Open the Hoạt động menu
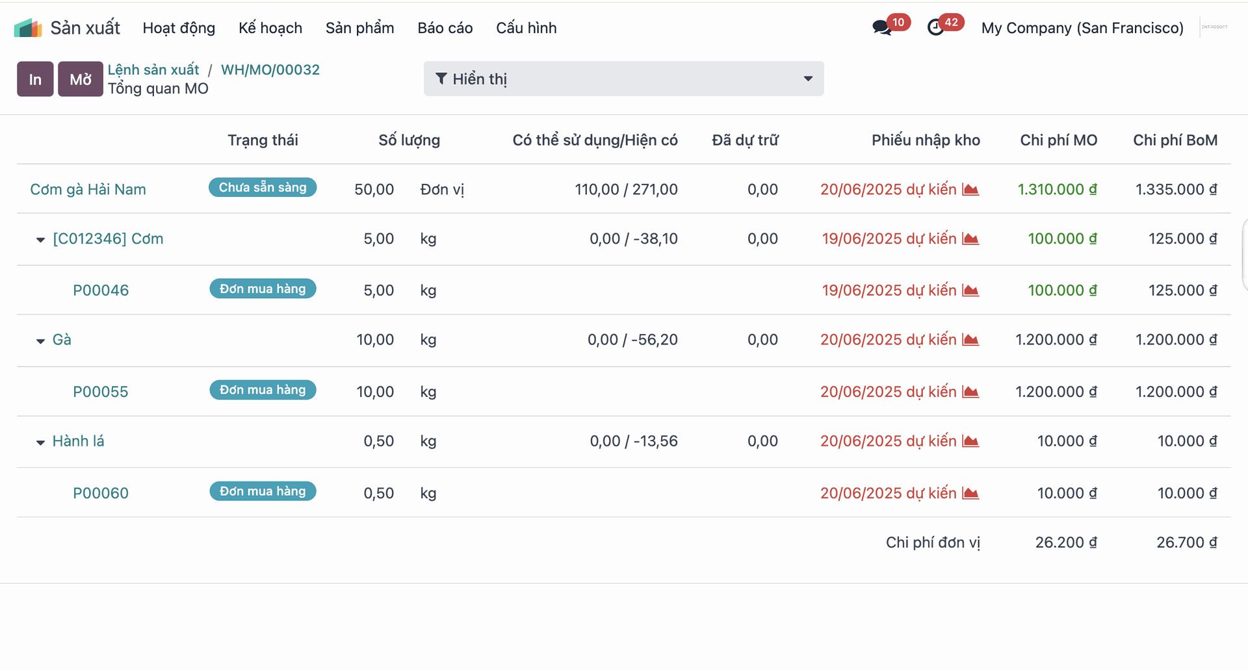The image size is (1248, 670). coord(179,28)
